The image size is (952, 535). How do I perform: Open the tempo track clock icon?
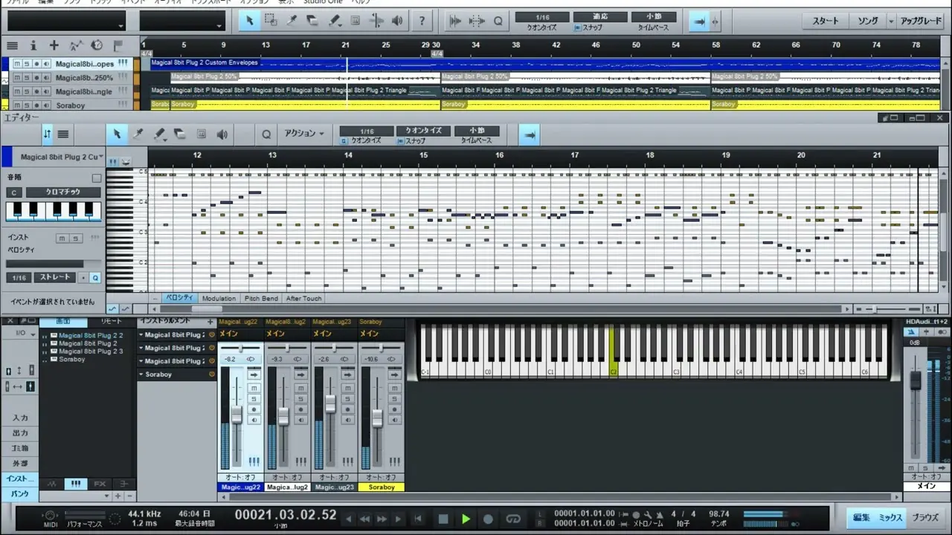click(x=97, y=46)
